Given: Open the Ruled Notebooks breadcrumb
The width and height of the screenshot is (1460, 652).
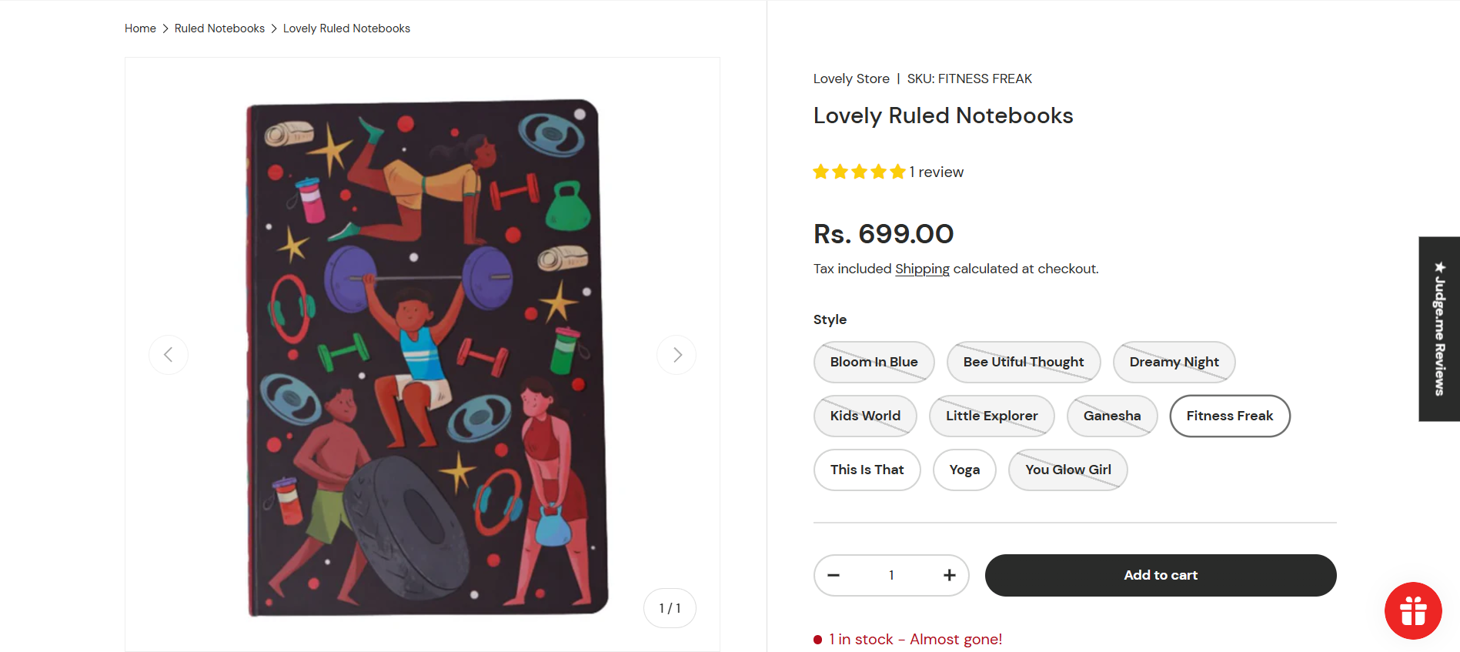Looking at the screenshot, I should (219, 28).
